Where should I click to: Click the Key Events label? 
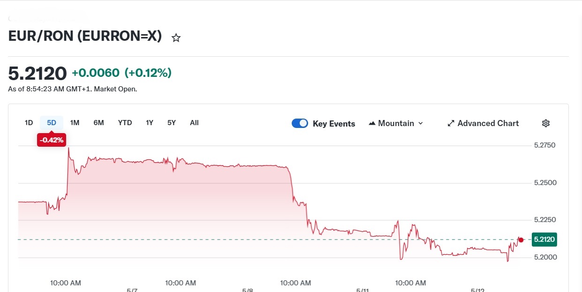pos(334,124)
